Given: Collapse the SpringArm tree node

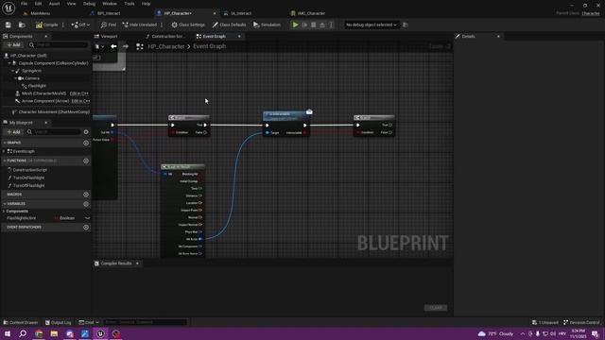Looking at the screenshot, I should (x=12, y=71).
